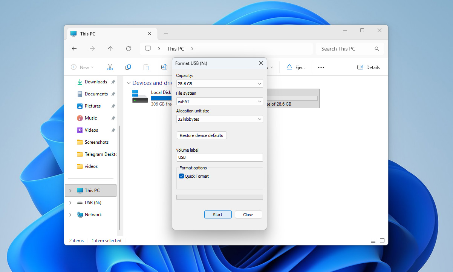Click the Copy icon in the toolbar
453x272 pixels.
coord(128,67)
